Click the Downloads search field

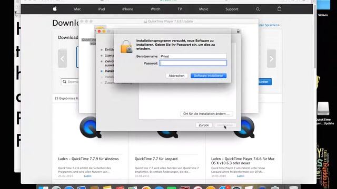tap(70, 82)
